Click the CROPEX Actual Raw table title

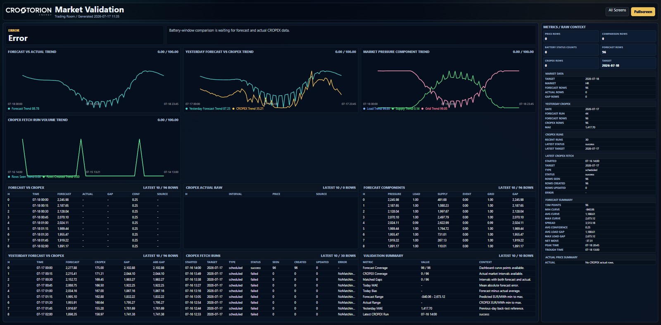(204, 188)
